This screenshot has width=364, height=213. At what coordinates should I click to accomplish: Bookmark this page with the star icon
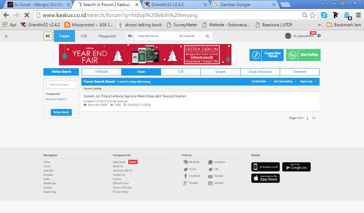[313, 15]
